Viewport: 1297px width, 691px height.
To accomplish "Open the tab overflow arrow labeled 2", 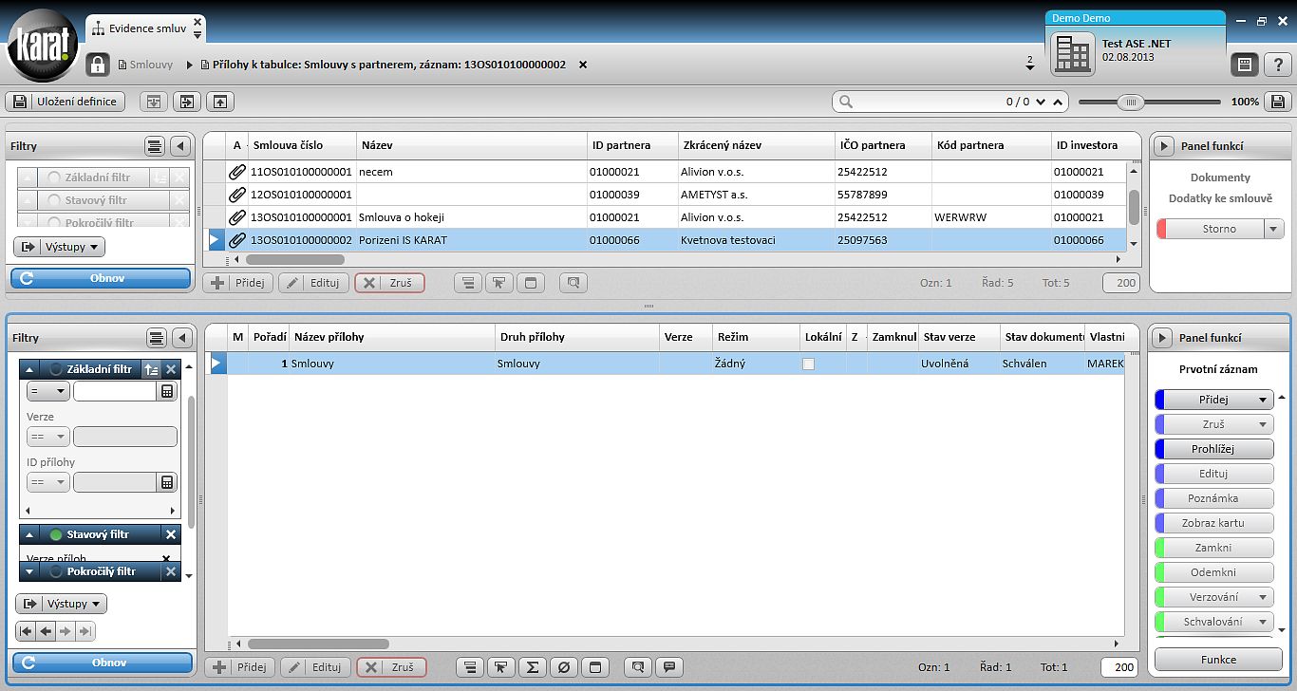I will coord(1030,63).
